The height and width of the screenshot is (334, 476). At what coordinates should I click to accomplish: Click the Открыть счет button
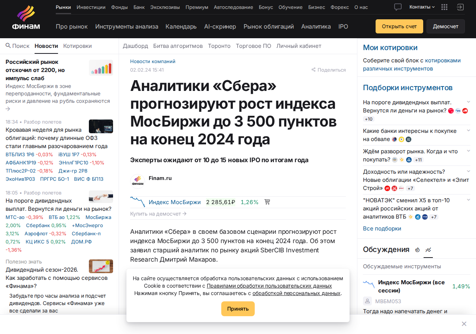(399, 26)
